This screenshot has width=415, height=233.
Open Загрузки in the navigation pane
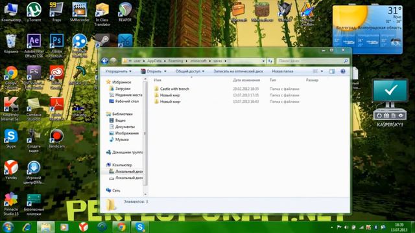pos(123,89)
